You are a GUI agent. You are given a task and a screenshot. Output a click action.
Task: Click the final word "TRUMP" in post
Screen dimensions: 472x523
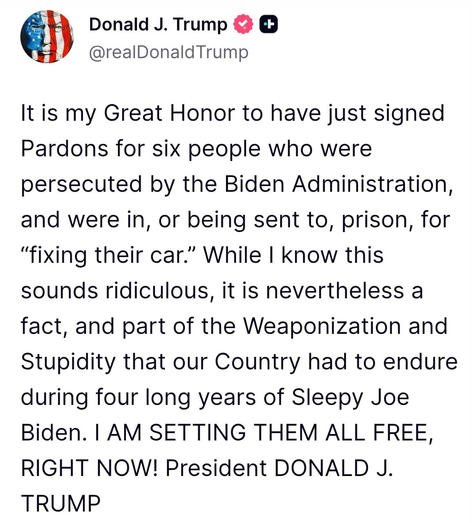pyautogui.click(x=60, y=503)
